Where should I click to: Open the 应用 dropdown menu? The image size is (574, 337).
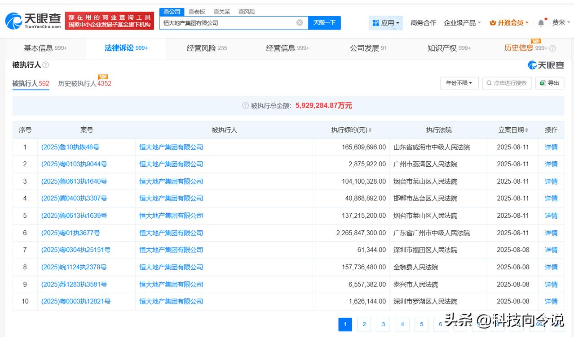(x=386, y=23)
